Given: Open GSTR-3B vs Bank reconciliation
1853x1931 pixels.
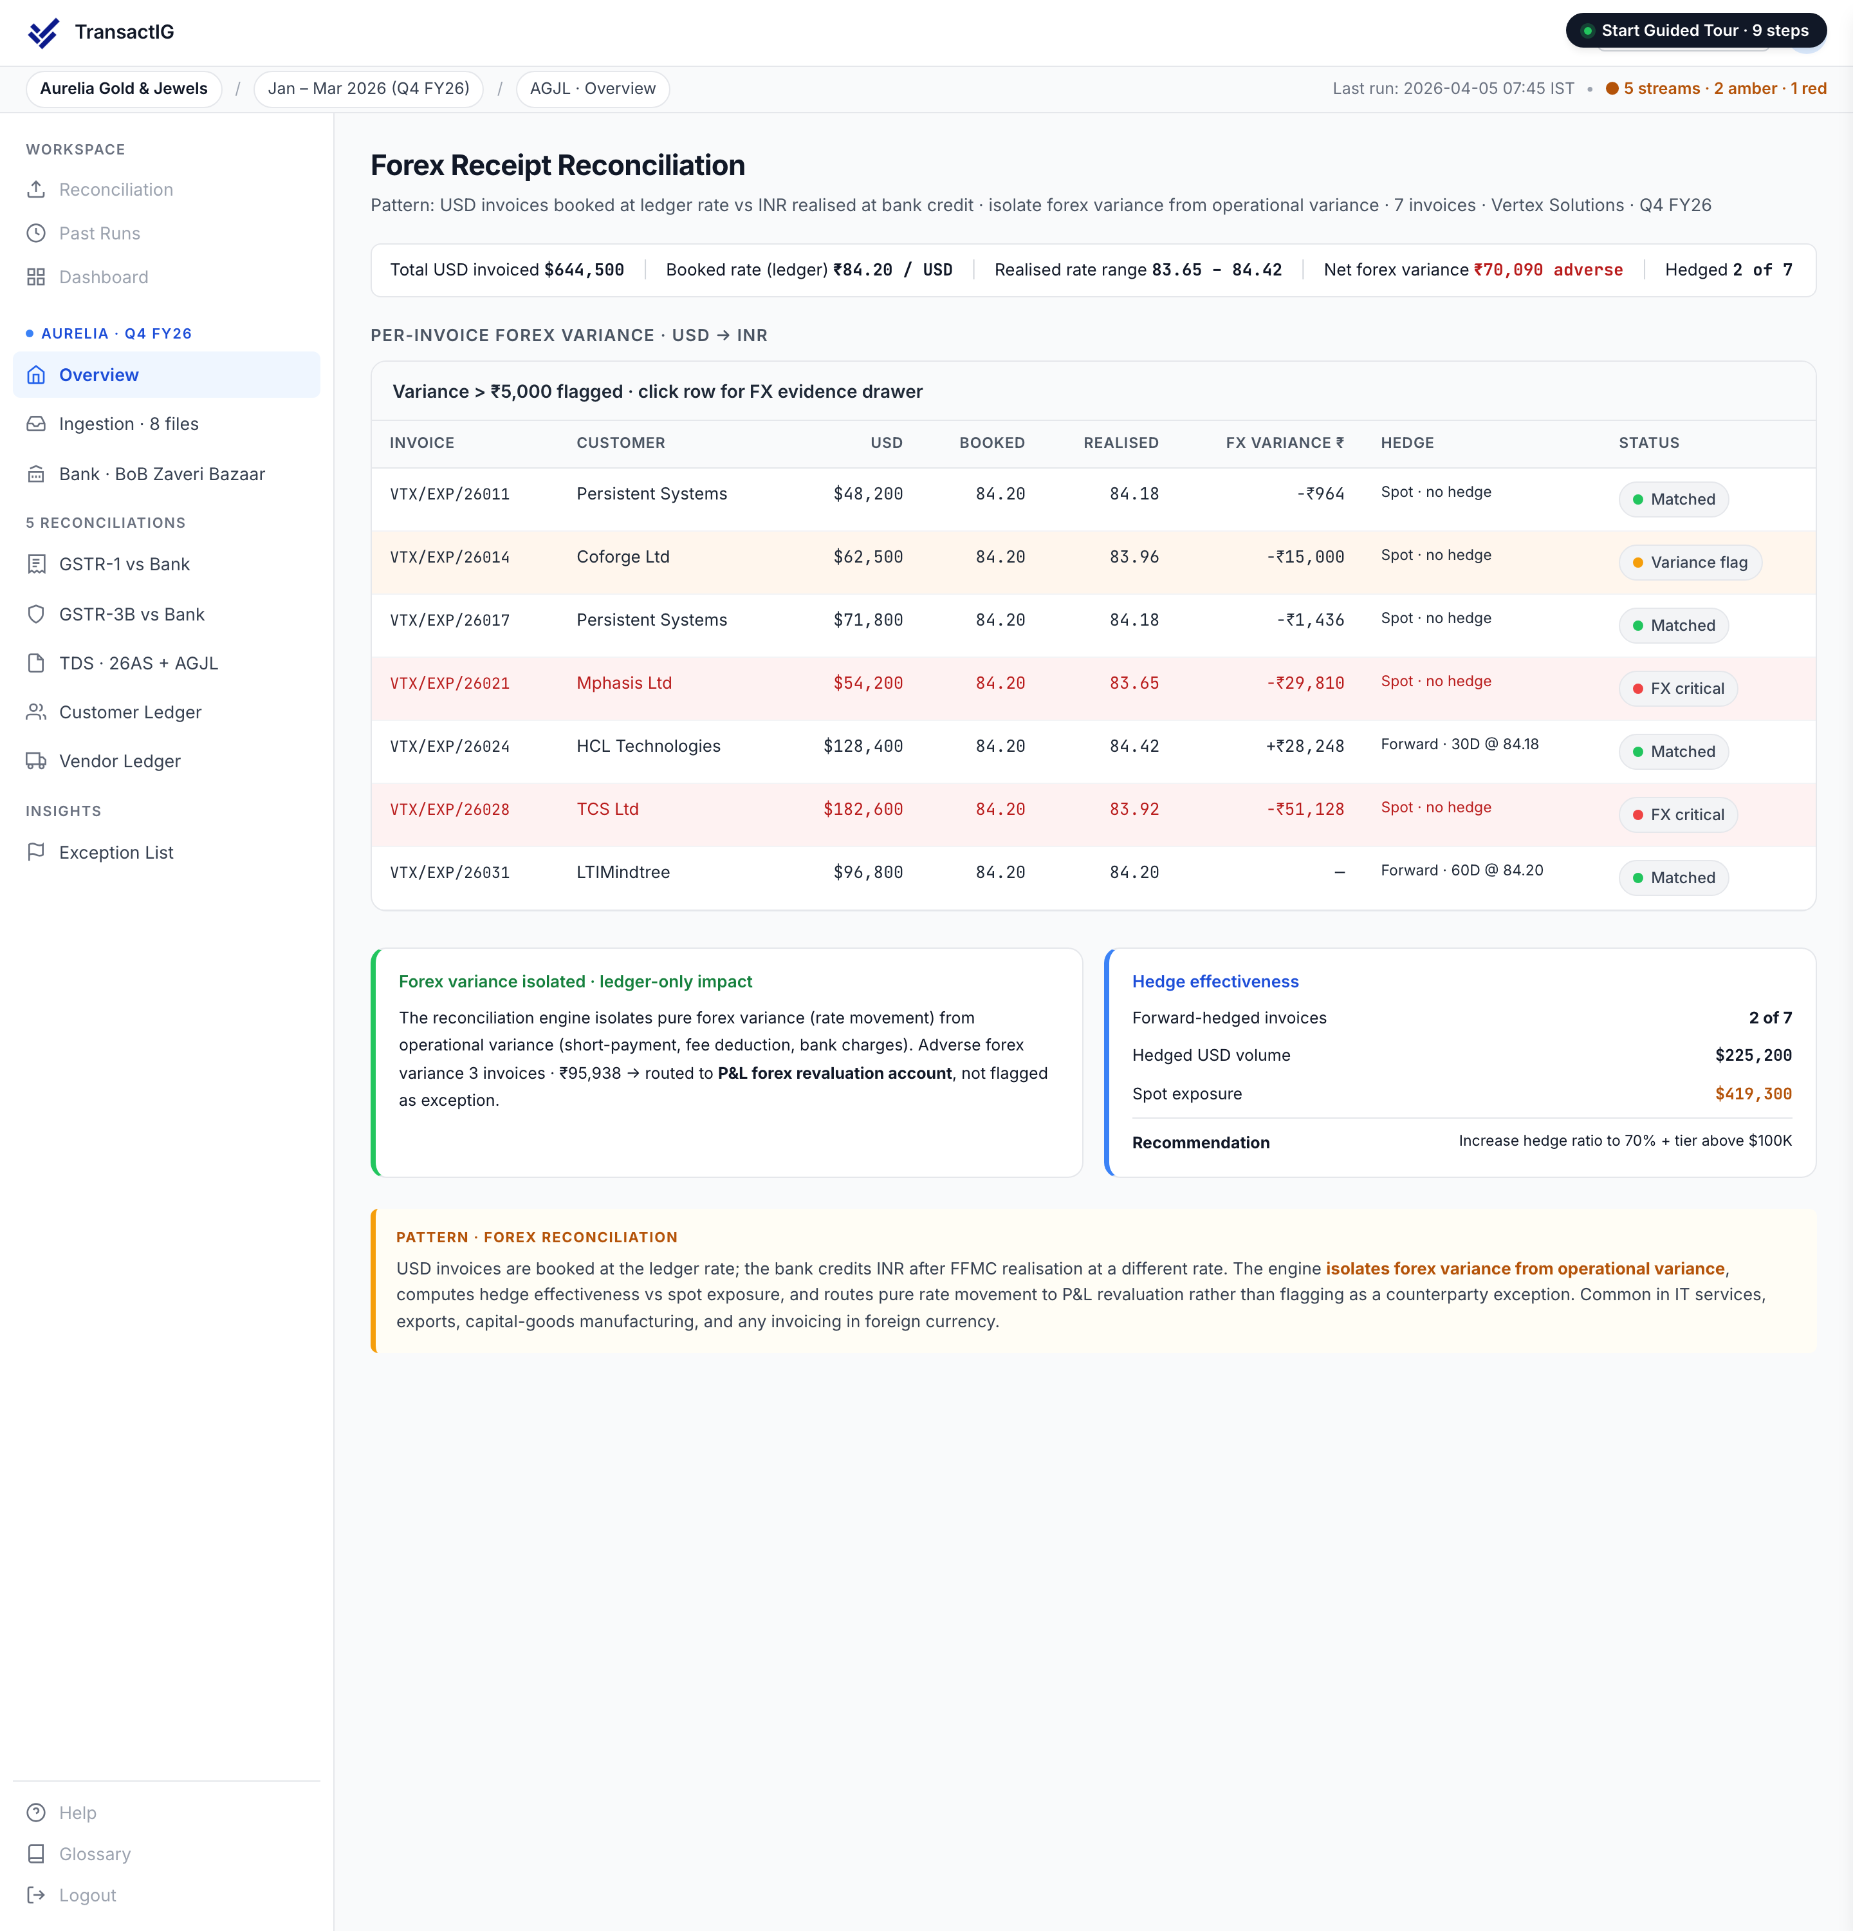Looking at the screenshot, I should 167,614.
